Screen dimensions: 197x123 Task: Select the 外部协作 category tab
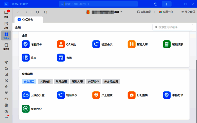pyautogui.click(x=94, y=81)
